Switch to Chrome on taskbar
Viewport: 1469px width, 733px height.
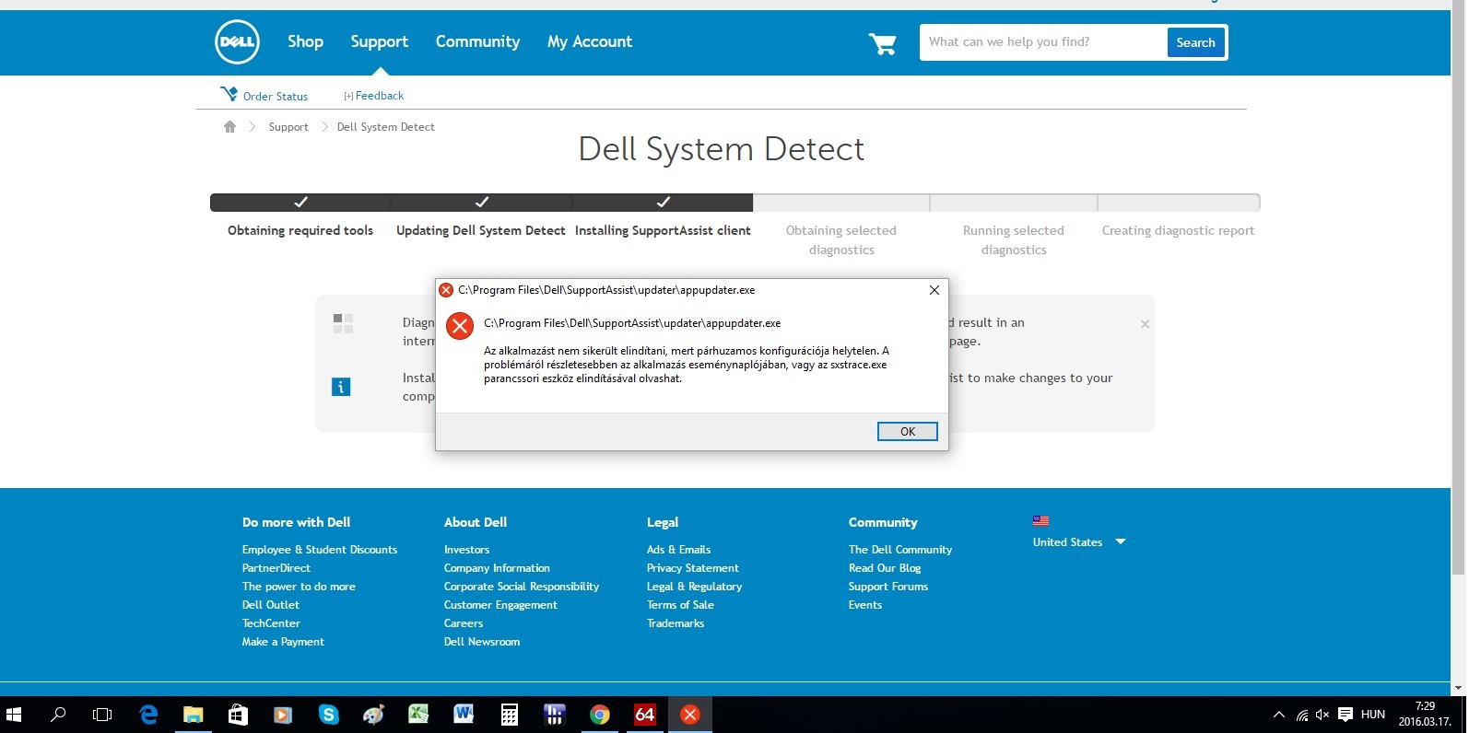(x=600, y=715)
